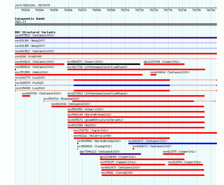Viewport: 224px width, 185px height.
Task: Click the DGV Structural Variants track title
Action: [35, 32]
